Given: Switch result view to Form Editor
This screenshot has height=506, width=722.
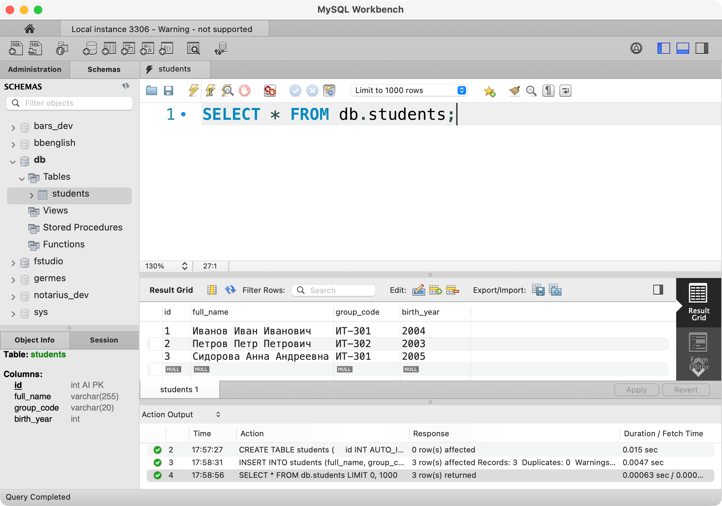Looking at the screenshot, I should pos(698,352).
